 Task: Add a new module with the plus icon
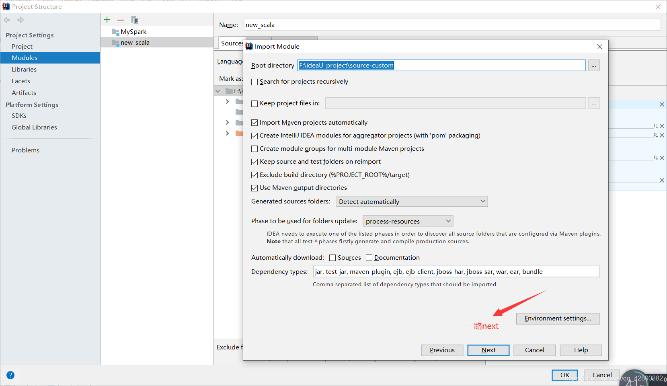coord(107,20)
